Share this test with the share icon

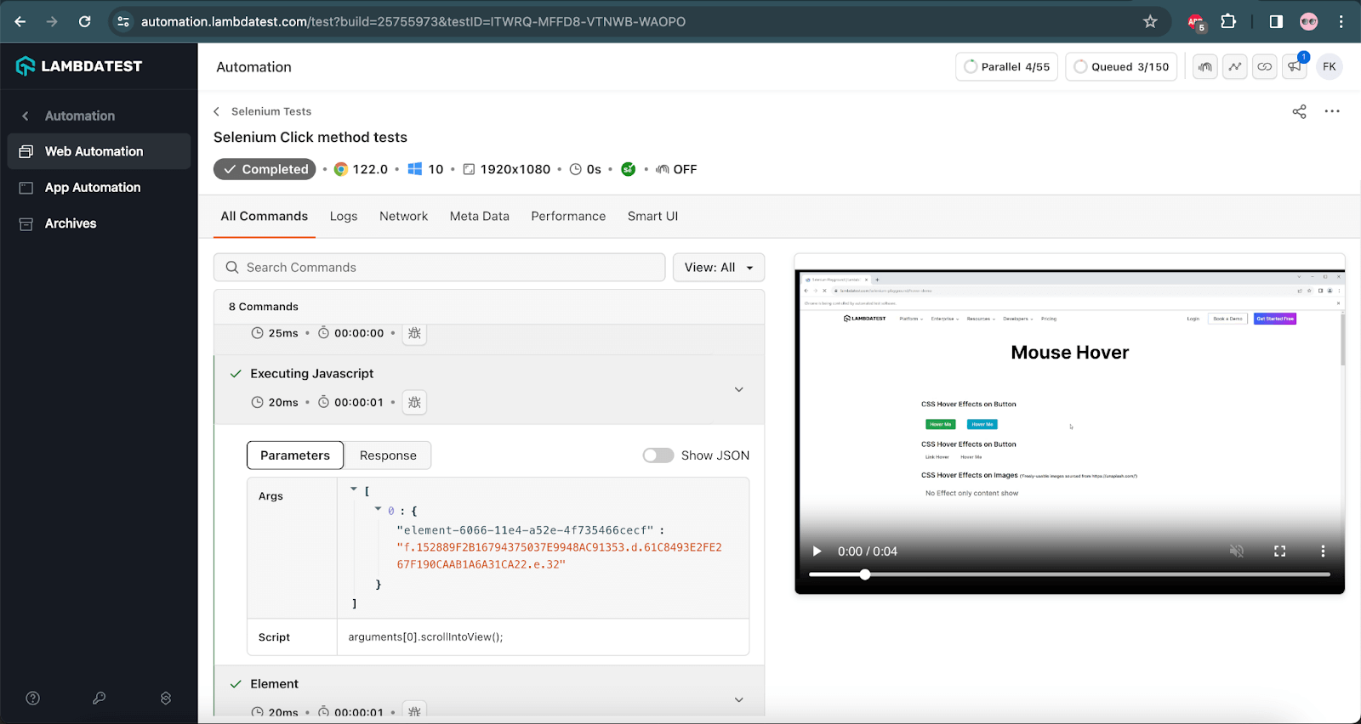(x=1299, y=111)
